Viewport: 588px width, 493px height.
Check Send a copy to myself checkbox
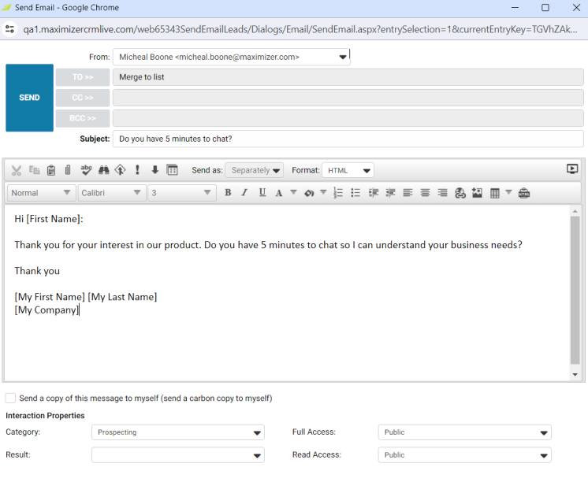point(10,398)
